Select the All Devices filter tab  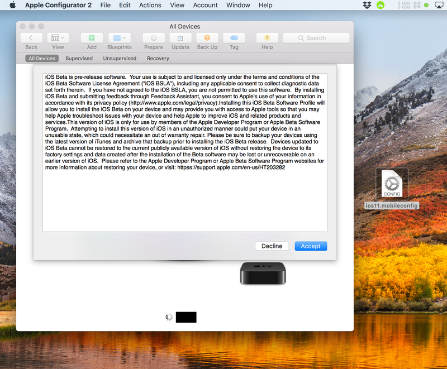pos(42,59)
